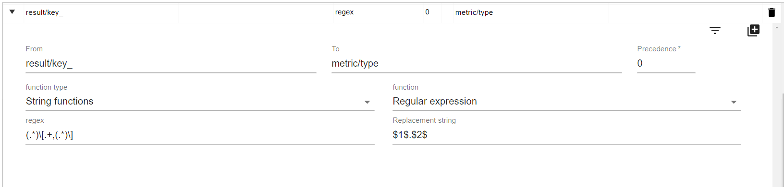Click the Replacement string field

[x=566, y=135]
